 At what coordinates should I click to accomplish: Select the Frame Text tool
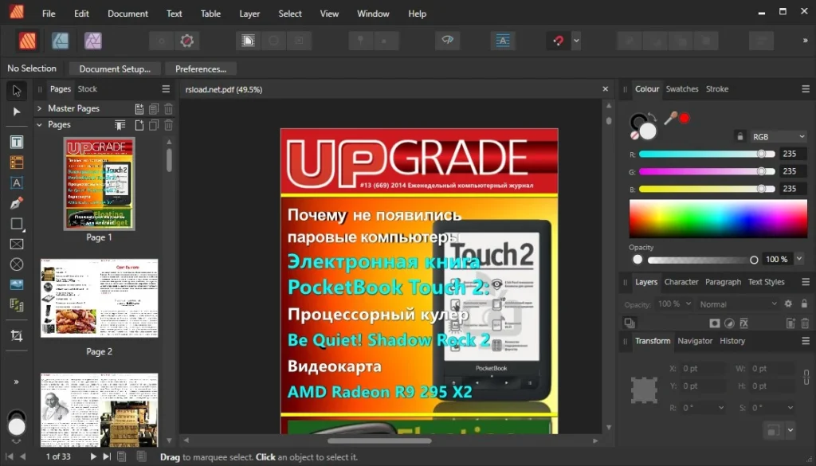pos(17,142)
